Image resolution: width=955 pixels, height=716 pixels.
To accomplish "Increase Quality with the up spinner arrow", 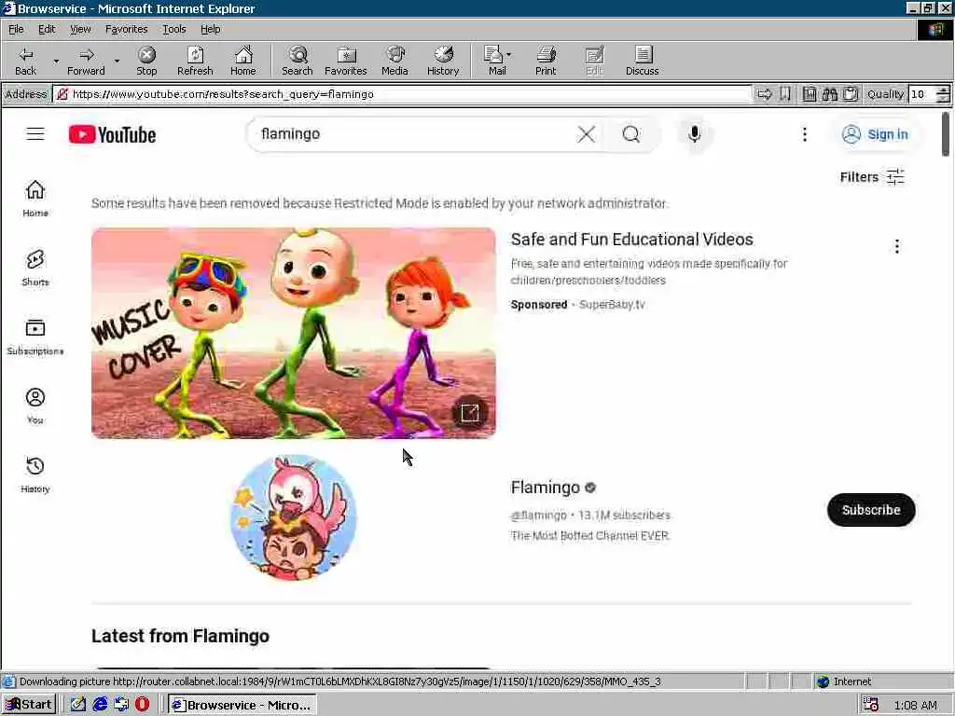I will point(943,90).
